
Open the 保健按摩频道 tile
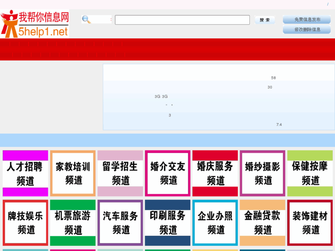310,173
